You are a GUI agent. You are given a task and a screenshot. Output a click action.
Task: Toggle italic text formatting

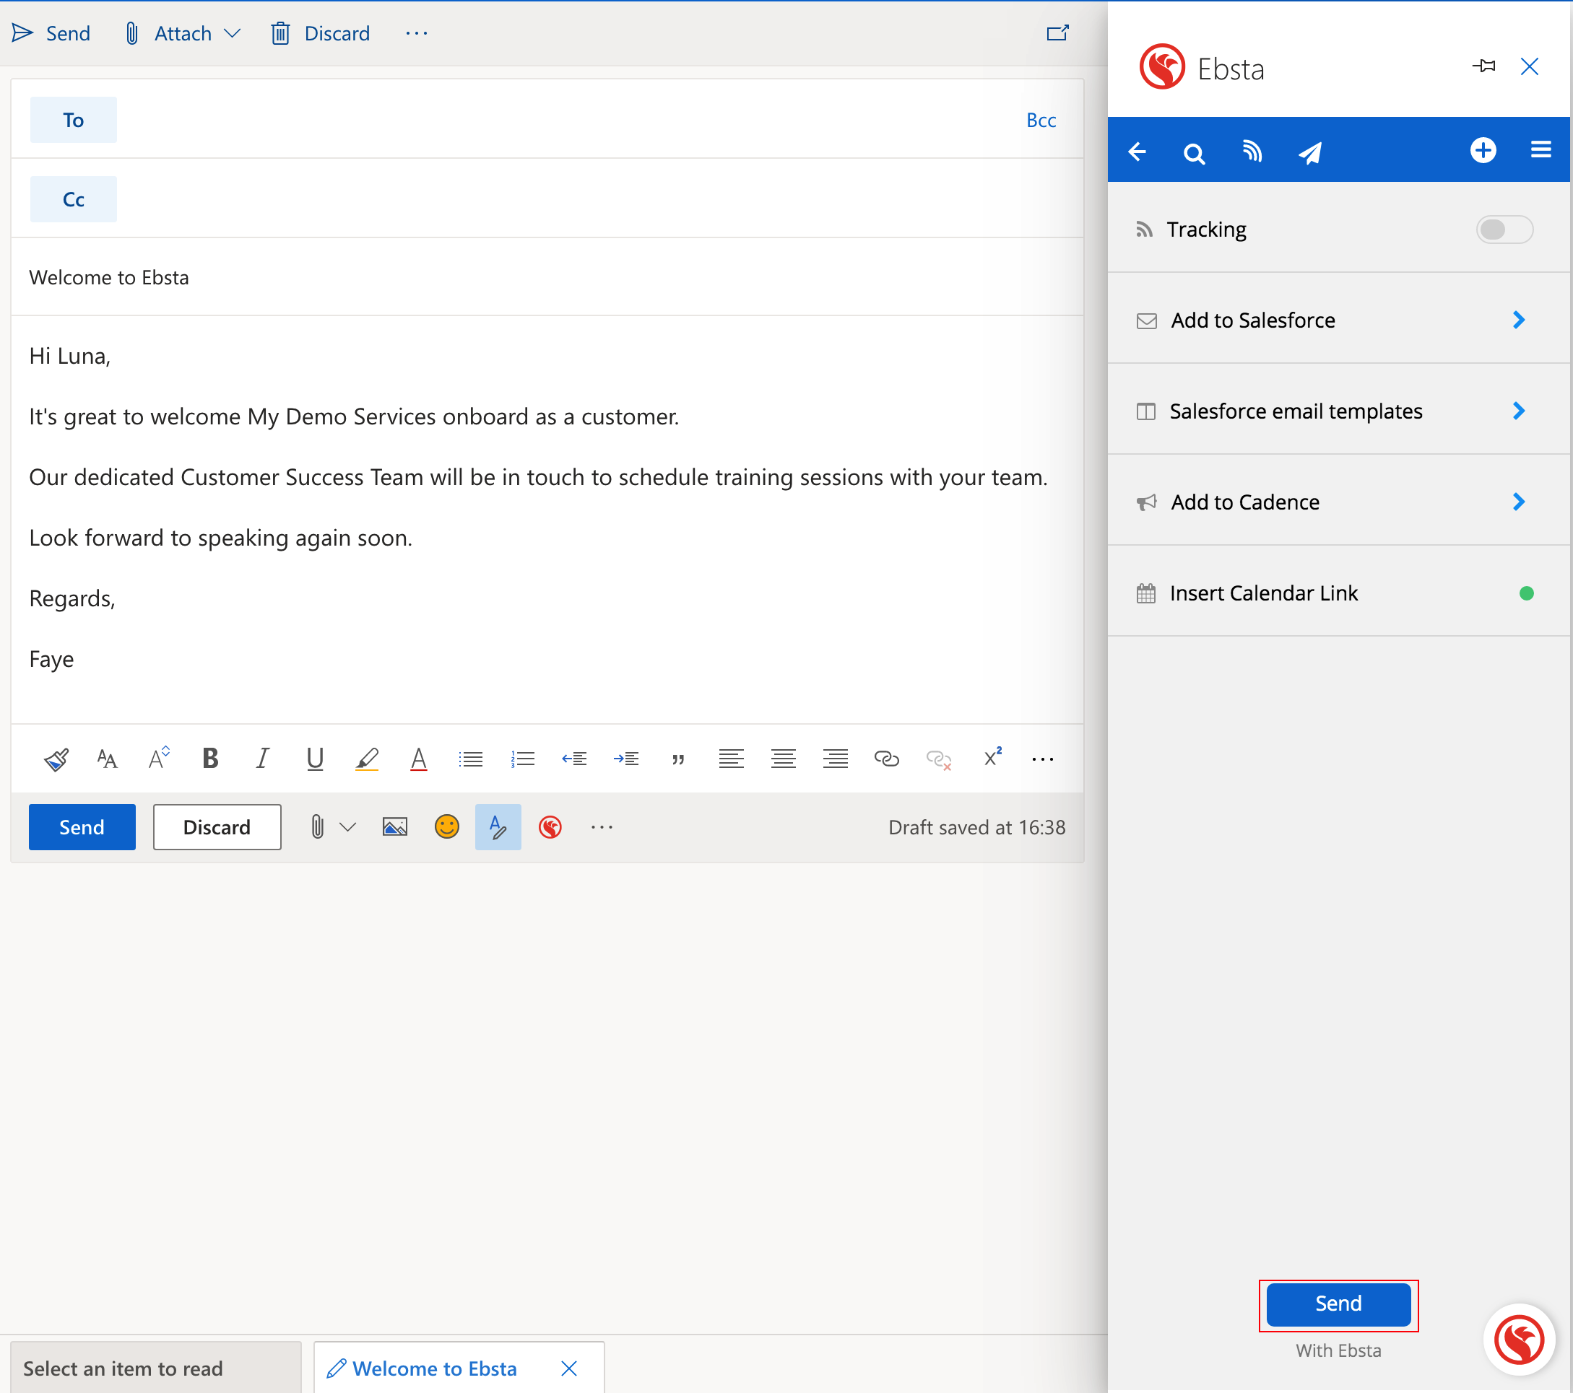[262, 759]
